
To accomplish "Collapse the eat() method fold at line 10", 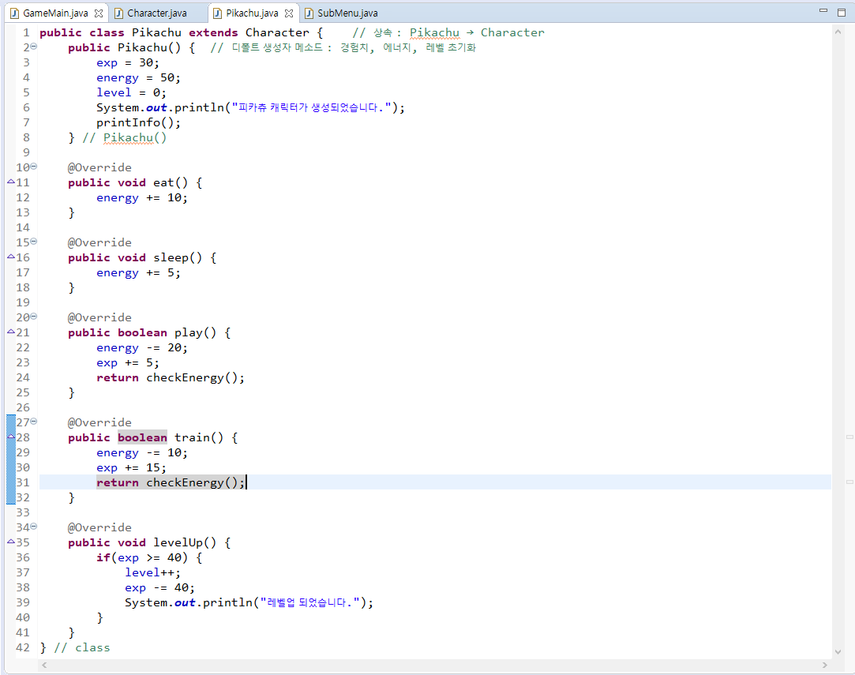I will pos(34,167).
